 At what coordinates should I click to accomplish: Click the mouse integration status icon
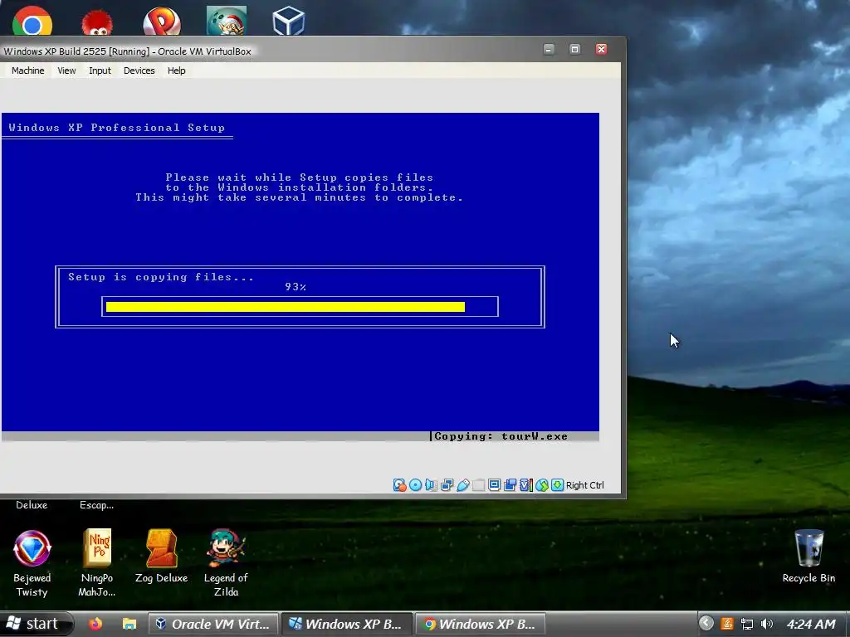(541, 484)
